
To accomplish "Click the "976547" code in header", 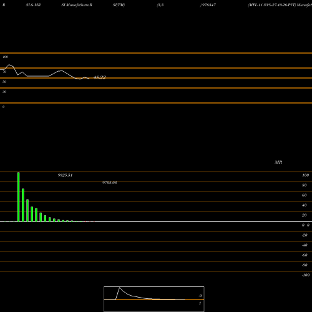I will (x=209, y=5).
